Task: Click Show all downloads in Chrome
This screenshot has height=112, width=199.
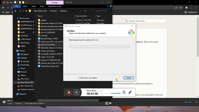Action: tap(188, 102)
